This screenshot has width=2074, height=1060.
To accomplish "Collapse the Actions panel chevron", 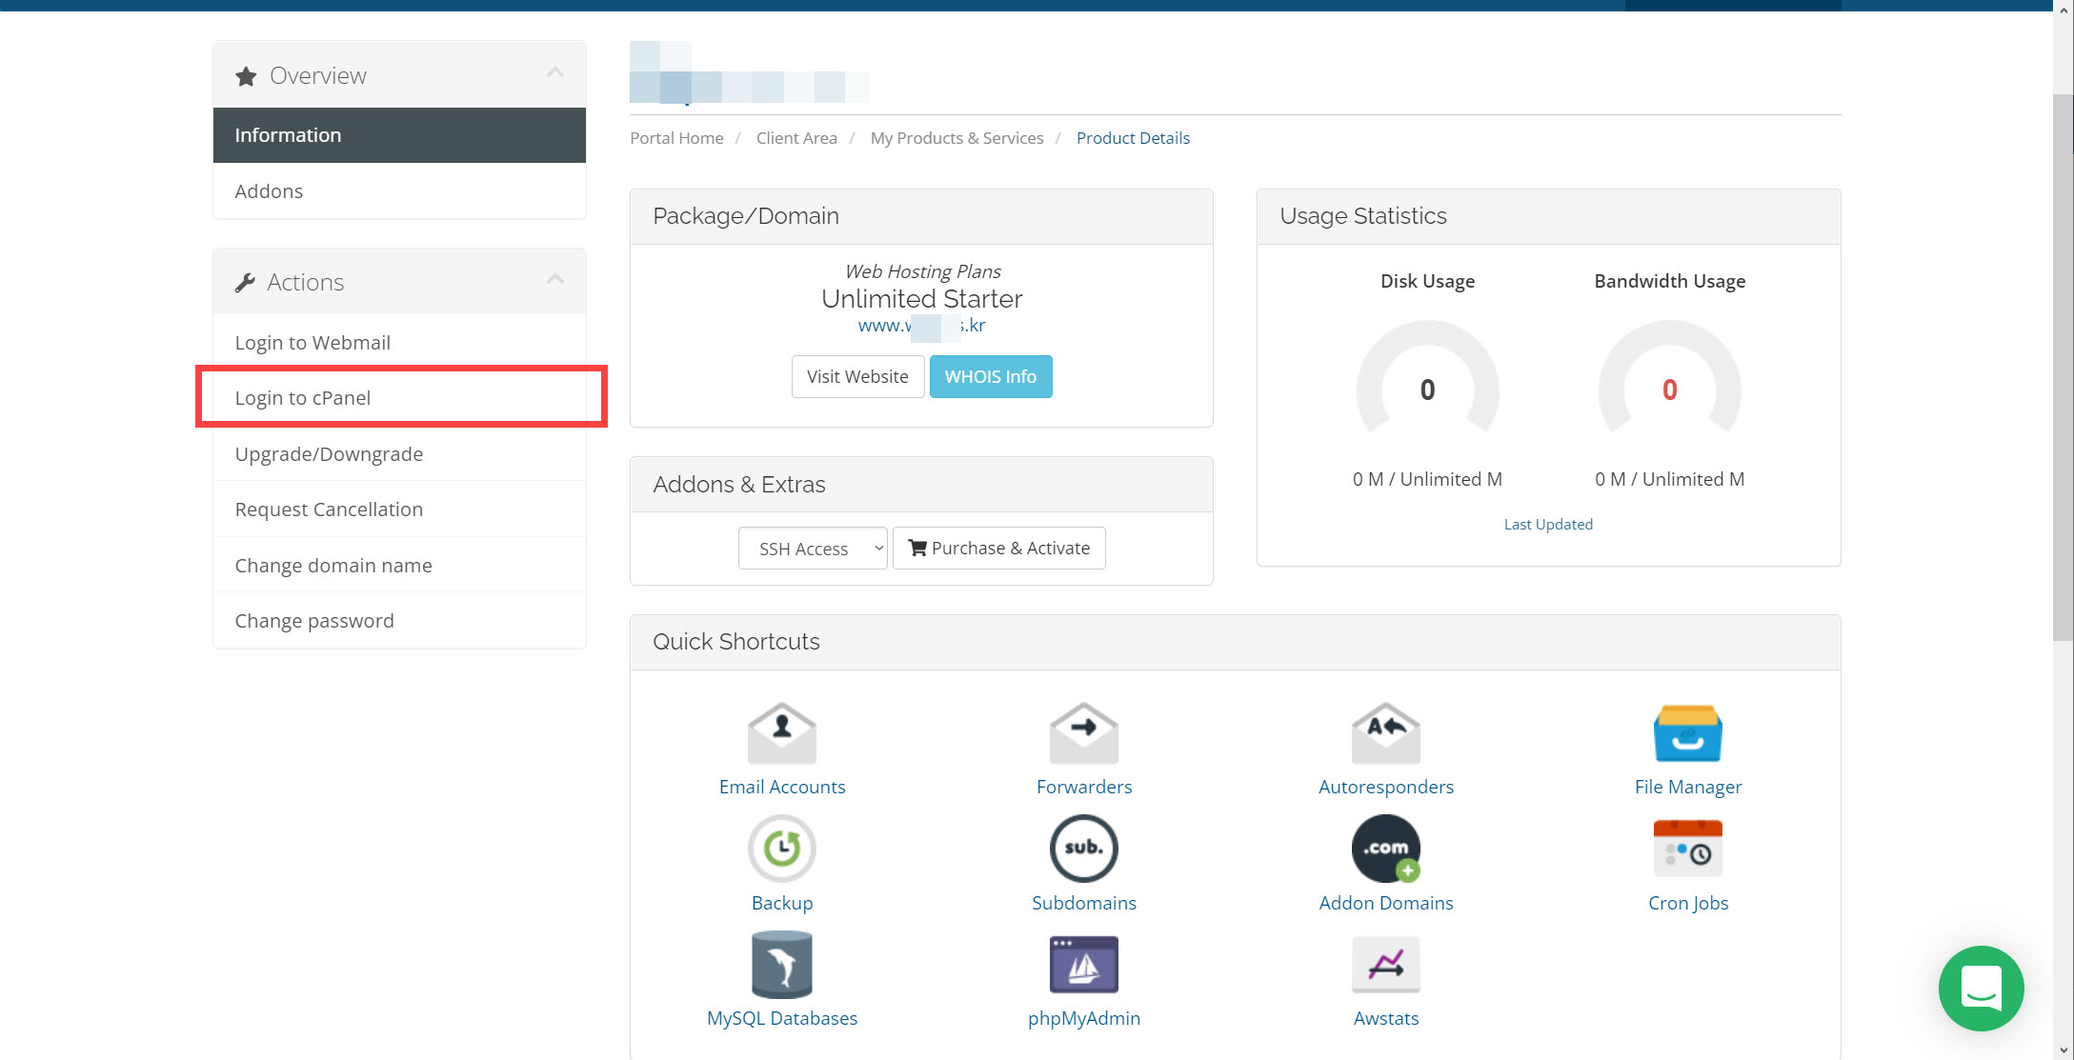I will click(555, 280).
